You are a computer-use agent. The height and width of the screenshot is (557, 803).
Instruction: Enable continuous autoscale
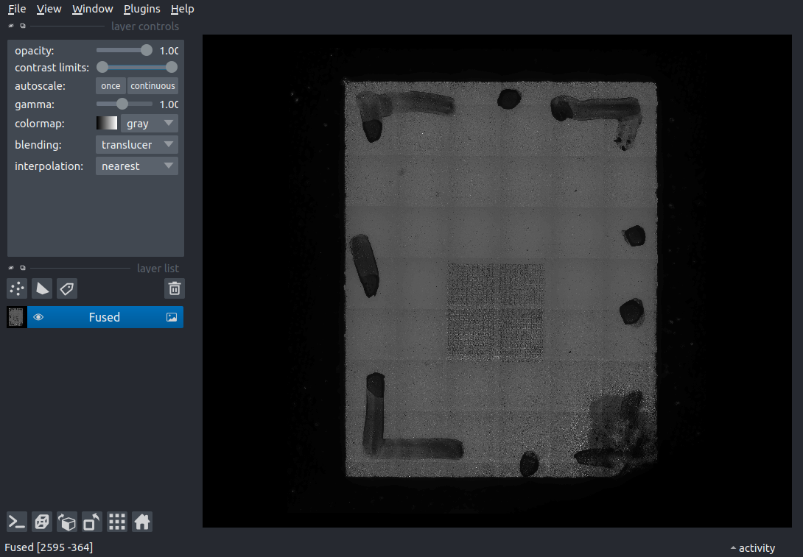(152, 86)
